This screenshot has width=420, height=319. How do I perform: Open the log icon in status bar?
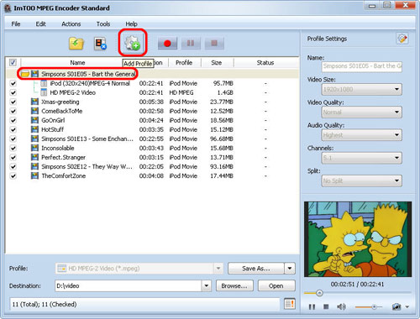pyautogui.click(x=290, y=304)
